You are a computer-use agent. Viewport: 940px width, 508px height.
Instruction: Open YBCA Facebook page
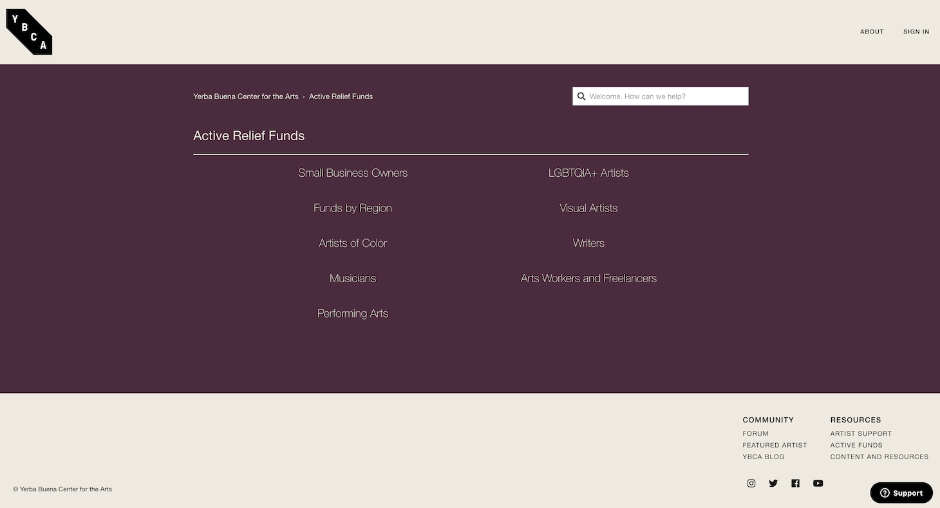(x=796, y=484)
